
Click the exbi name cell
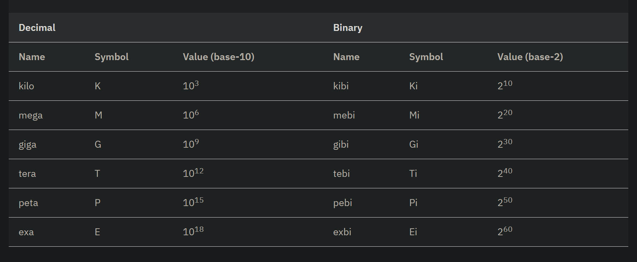coord(342,232)
